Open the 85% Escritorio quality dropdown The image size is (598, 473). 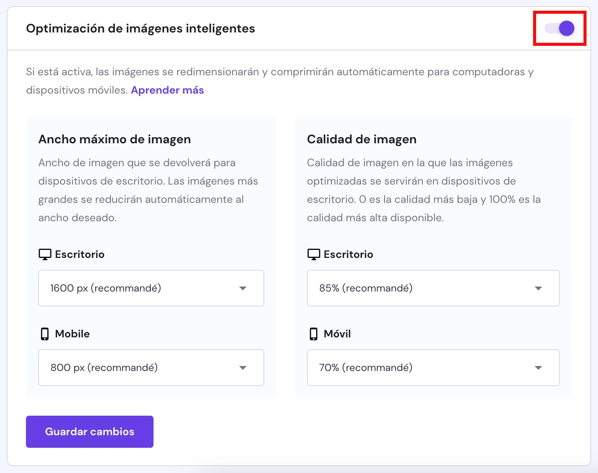pos(433,288)
